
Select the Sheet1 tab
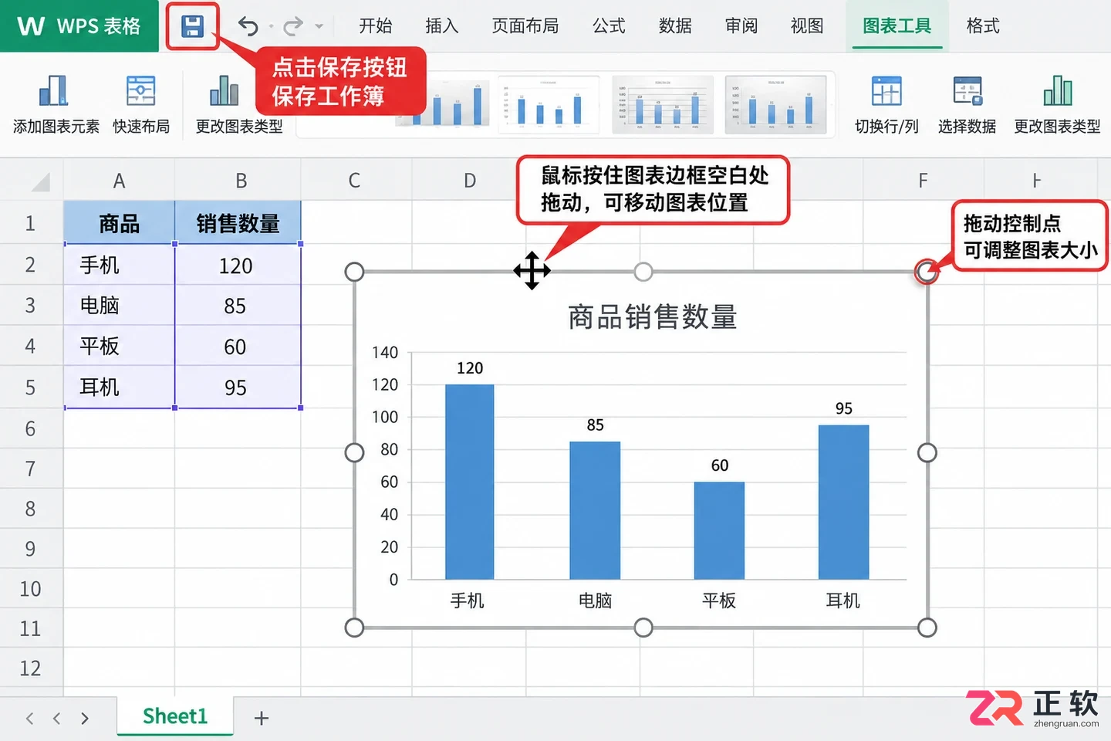(175, 716)
